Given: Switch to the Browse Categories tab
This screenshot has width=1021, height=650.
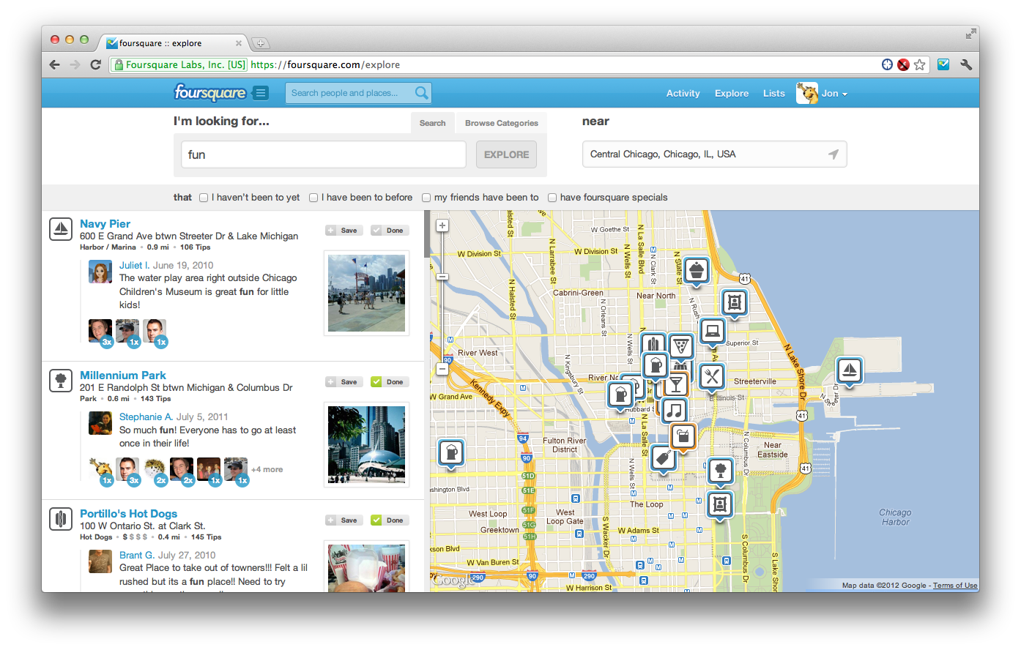Looking at the screenshot, I should [501, 123].
